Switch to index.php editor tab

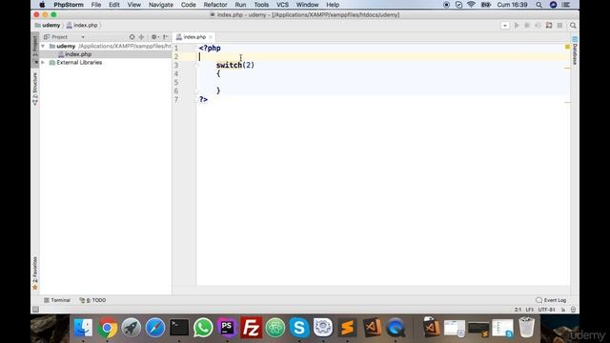pos(194,37)
